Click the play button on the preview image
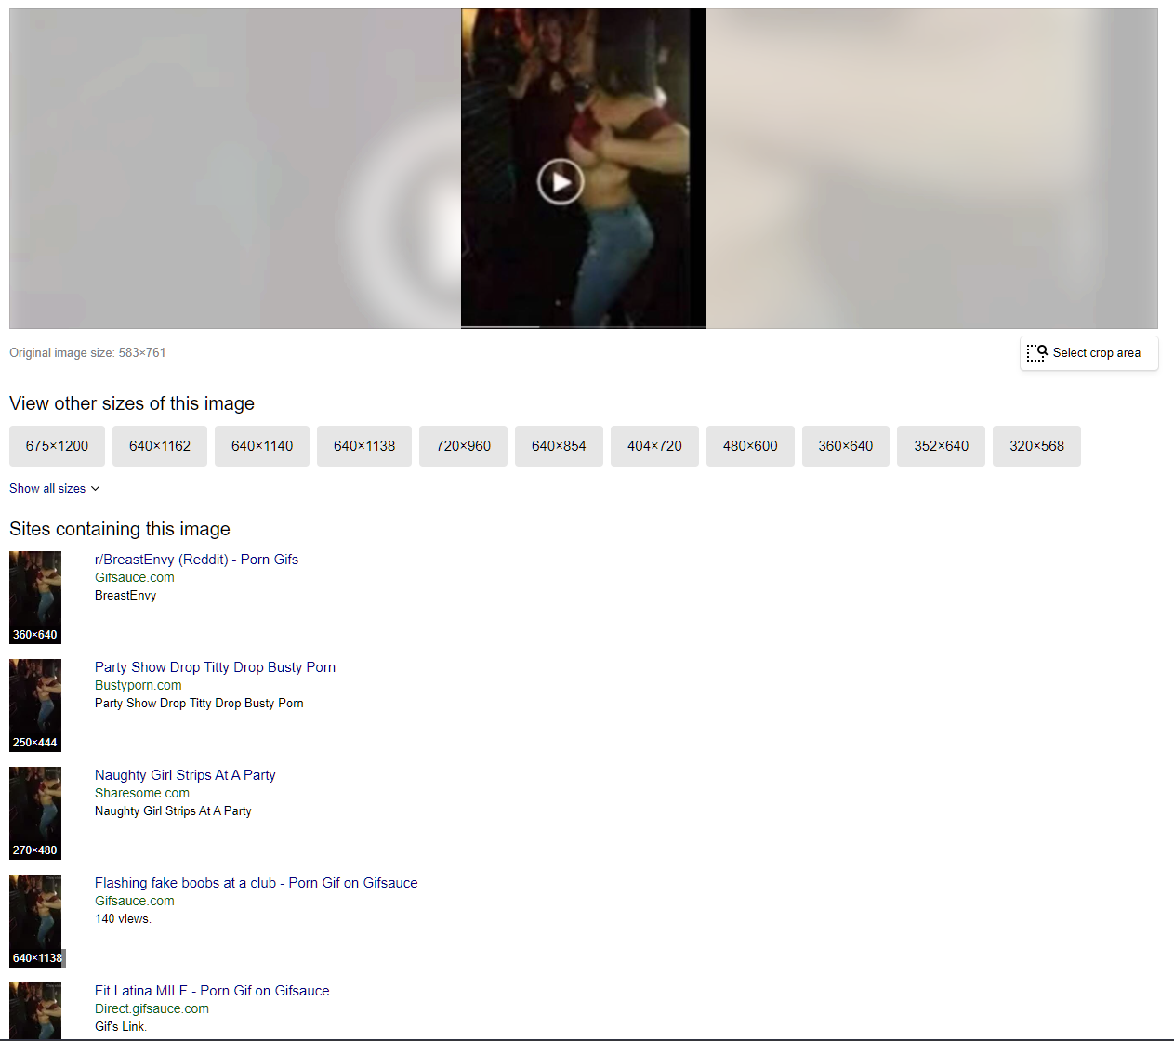 pos(561,182)
